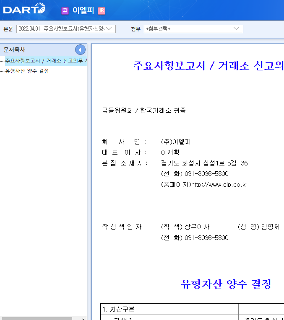The height and width of the screenshot is (320, 284).
Task: Click the name 김영제
Action: 270,227
